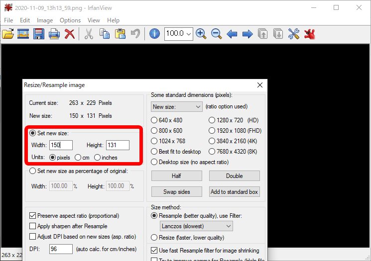This screenshot has height=261, width=371.
Task: Click the Save floppy disk icon
Action: [x=38, y=34]
